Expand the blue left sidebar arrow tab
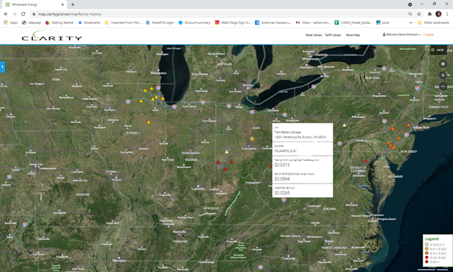Screen dimensions: 453x272 coord(2,67)
